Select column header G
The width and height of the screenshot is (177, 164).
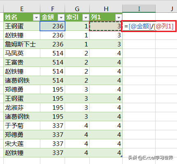click(x=77, y=9)
